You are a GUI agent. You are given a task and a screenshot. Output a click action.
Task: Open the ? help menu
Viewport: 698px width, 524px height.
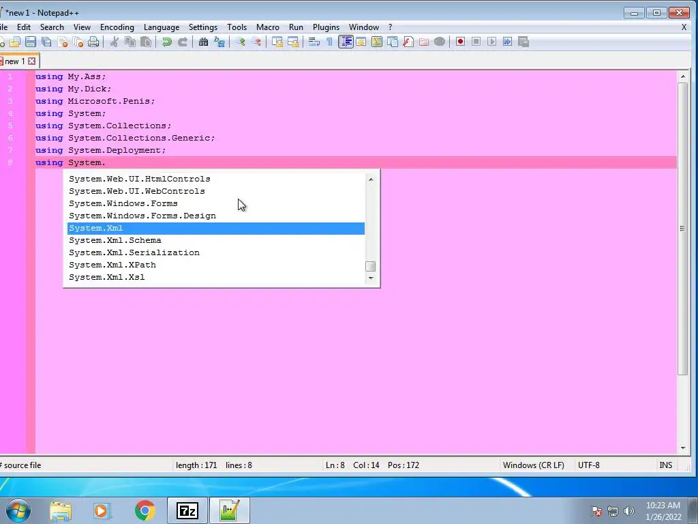(390, 27)
